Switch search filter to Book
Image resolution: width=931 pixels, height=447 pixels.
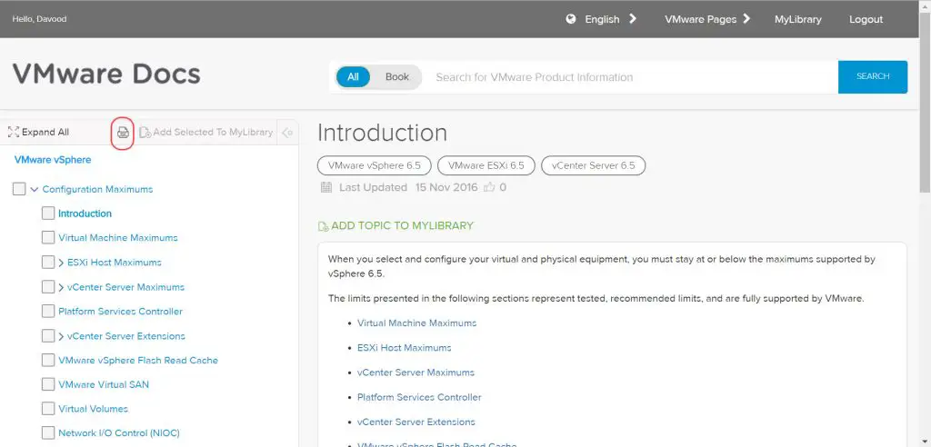[x=397, y=77]
